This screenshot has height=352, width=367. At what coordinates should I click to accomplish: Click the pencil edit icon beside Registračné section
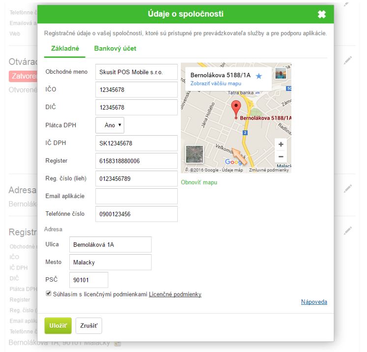(x=348, y=230)
